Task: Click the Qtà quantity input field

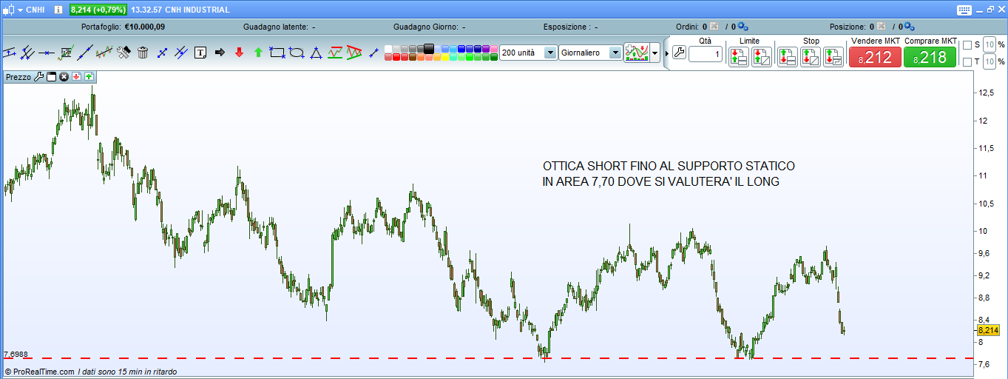Action: point(706,55)
